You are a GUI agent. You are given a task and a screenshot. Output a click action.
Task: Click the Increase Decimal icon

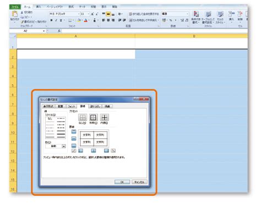[x=182, y=20]
